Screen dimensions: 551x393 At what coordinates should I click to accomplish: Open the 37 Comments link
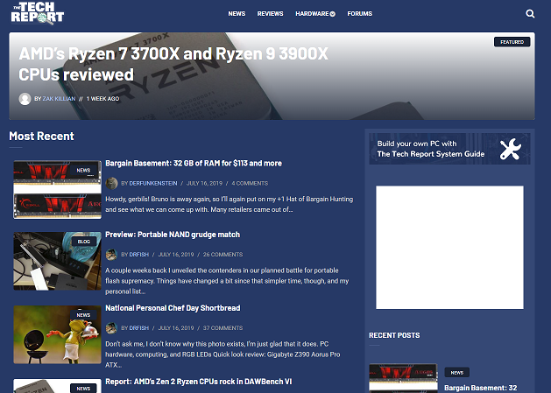point(223,327)
